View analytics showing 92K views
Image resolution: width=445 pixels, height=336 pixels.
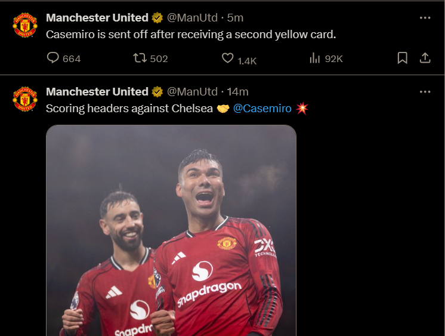coord(315,58)
